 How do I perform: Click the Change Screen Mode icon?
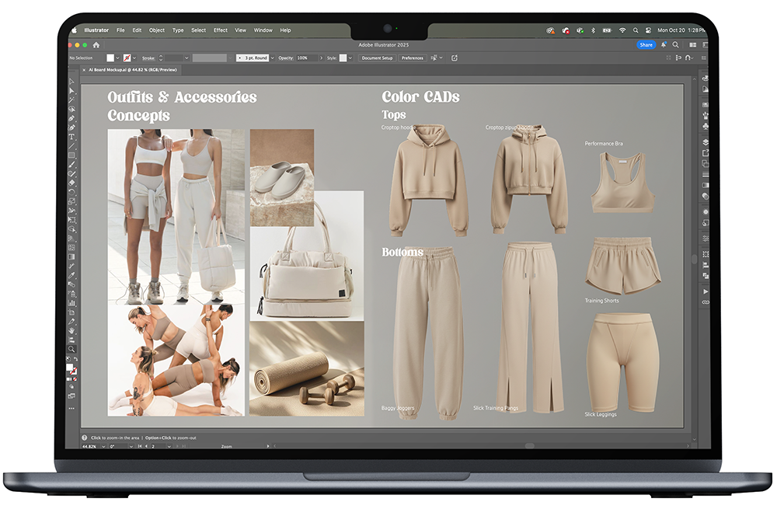pos(71,396)
